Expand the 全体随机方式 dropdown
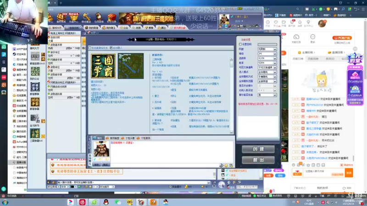Image resolution: width=367 pixels, height=206 pixels. [x=267, y=76]
